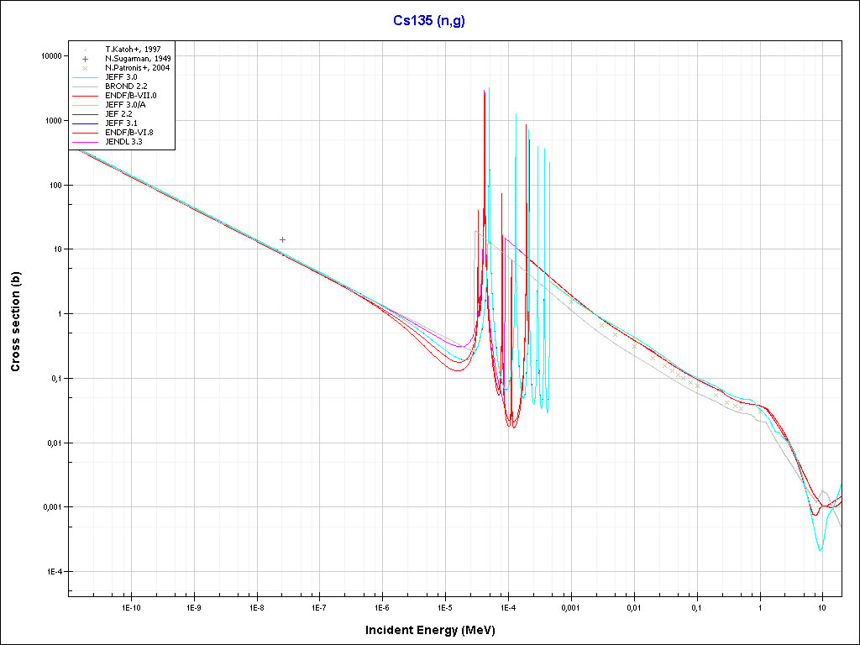Image resolution: width=860 pixels, height=645 pixels.
Task: Click the 1E-9 tick label on x-axis
Action: [x=193, y=606]
